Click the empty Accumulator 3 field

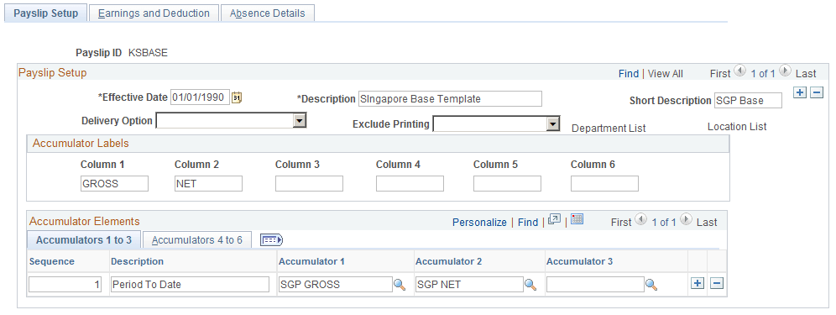coord(595,285)
